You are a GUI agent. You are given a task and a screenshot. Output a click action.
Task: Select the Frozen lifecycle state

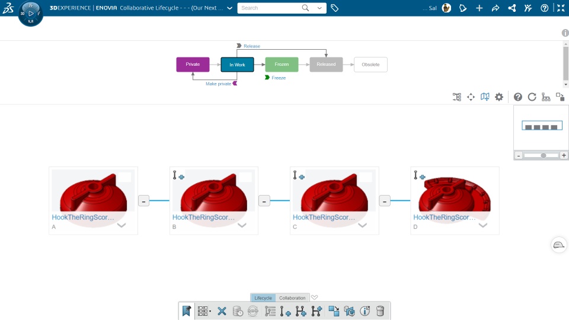(282, 64)
